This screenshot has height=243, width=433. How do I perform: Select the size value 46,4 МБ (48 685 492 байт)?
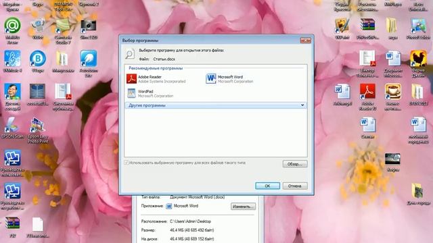click(x=191, y=230)
